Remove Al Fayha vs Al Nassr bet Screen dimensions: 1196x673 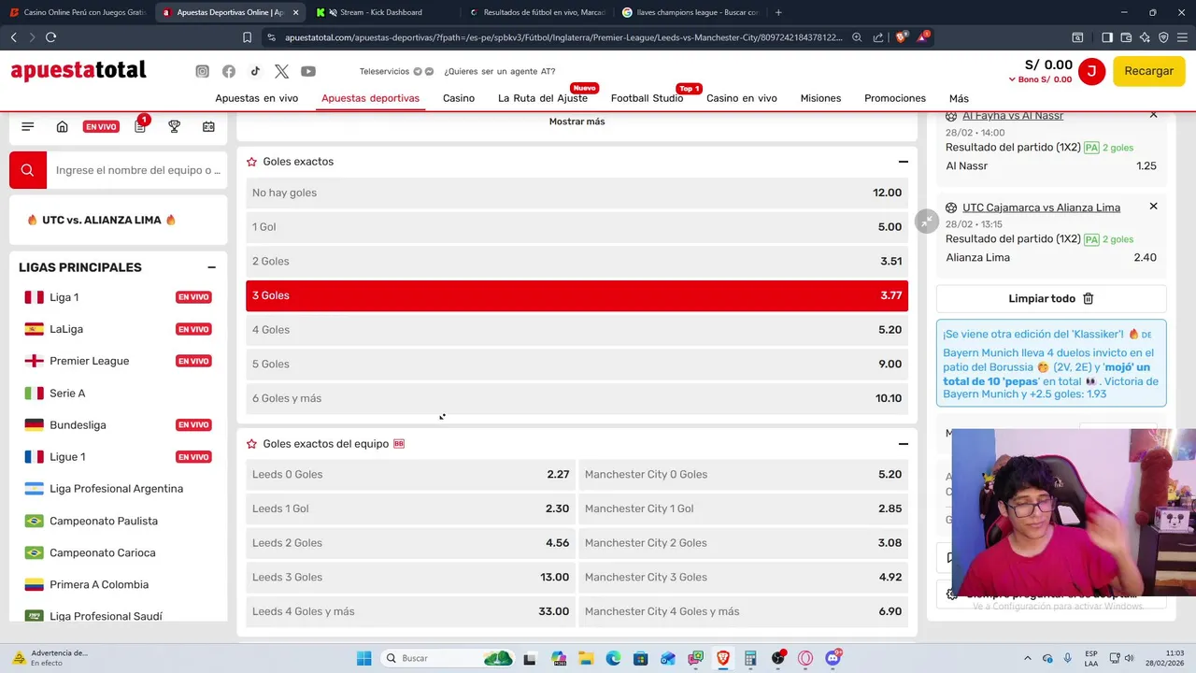tap(1153, 115)
